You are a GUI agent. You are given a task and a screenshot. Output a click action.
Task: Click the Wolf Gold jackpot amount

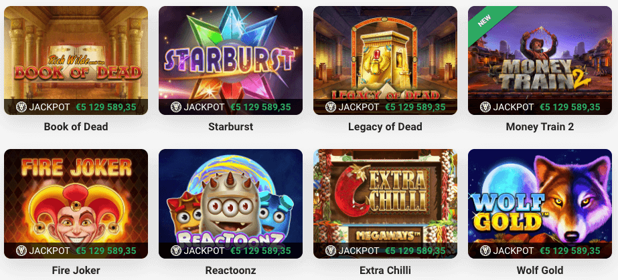click(570, 251)
